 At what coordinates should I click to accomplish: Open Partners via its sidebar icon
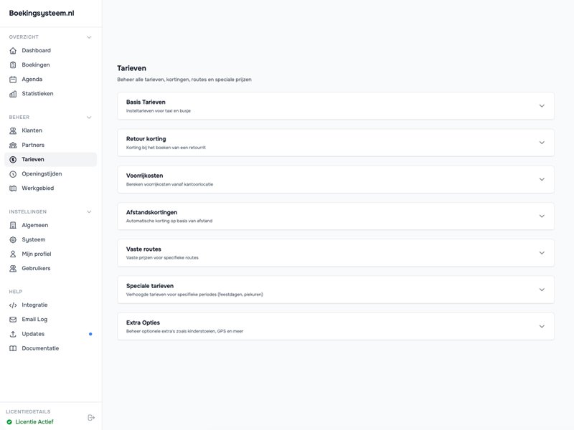[11, 144]
